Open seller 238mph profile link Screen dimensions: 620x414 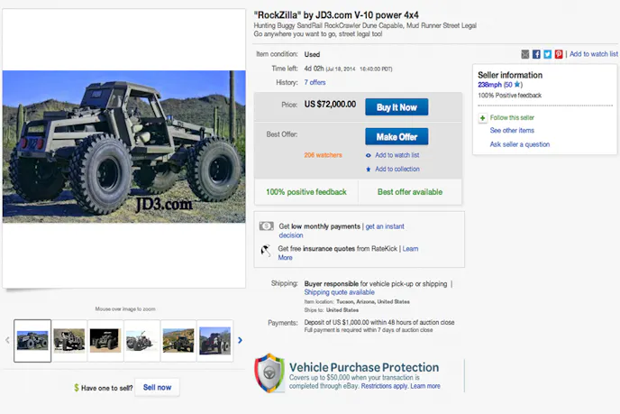pos(489,85)
